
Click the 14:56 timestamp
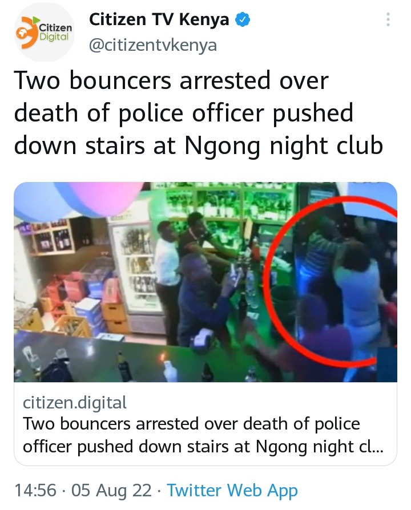coord(35,490)
